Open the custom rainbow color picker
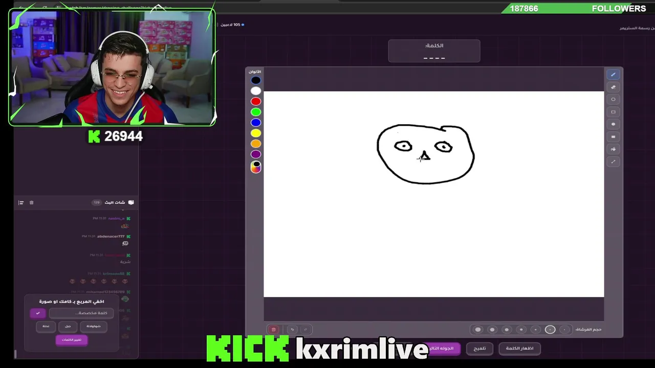655x368 pixels. pyautogui.click(x=256, y=167)
